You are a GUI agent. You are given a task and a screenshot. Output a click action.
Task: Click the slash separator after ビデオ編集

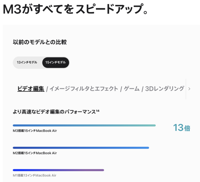pyautogui.click(x=47, y=89)
